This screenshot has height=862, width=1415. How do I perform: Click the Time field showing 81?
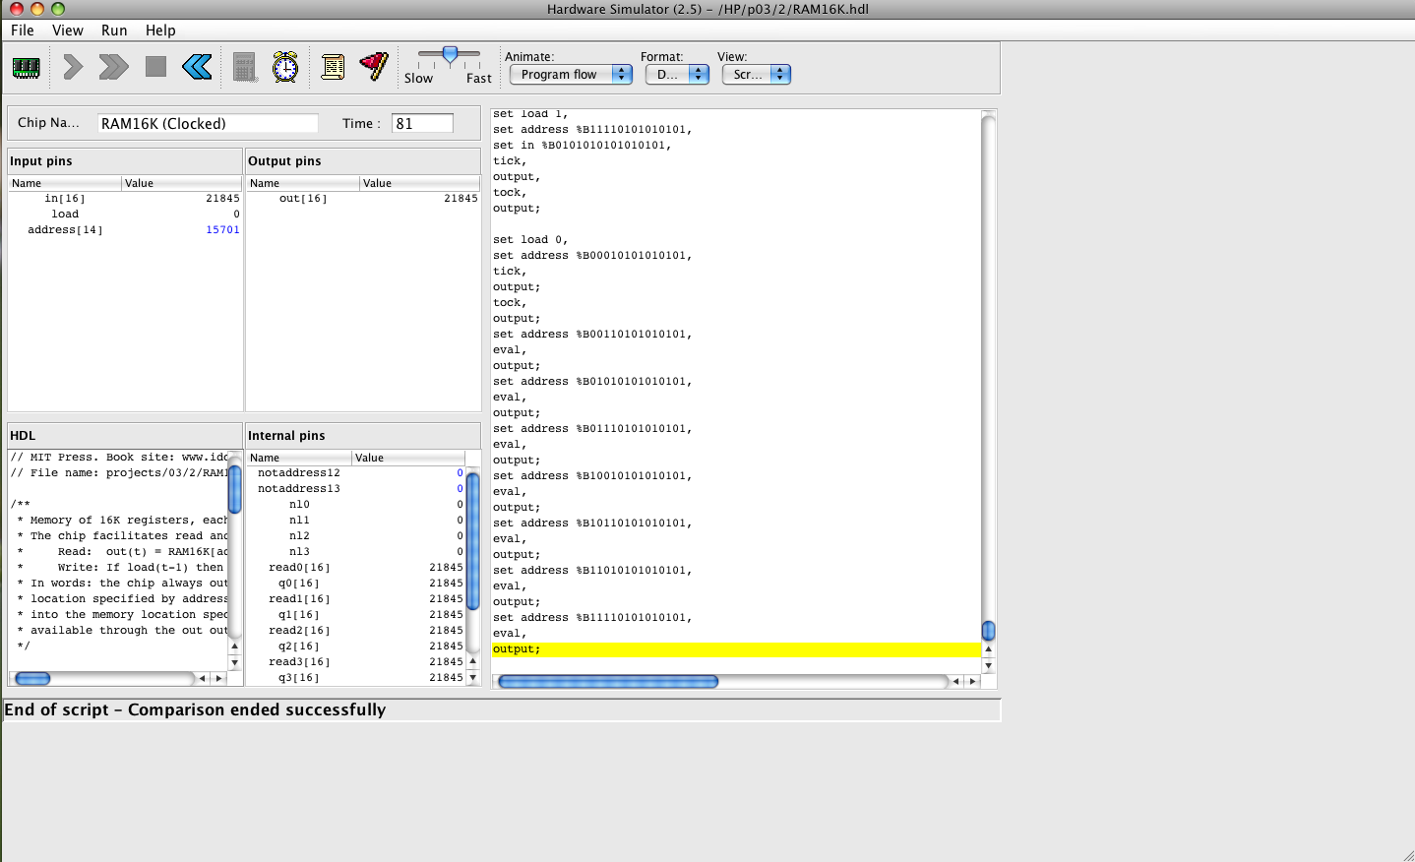[422, 123]
